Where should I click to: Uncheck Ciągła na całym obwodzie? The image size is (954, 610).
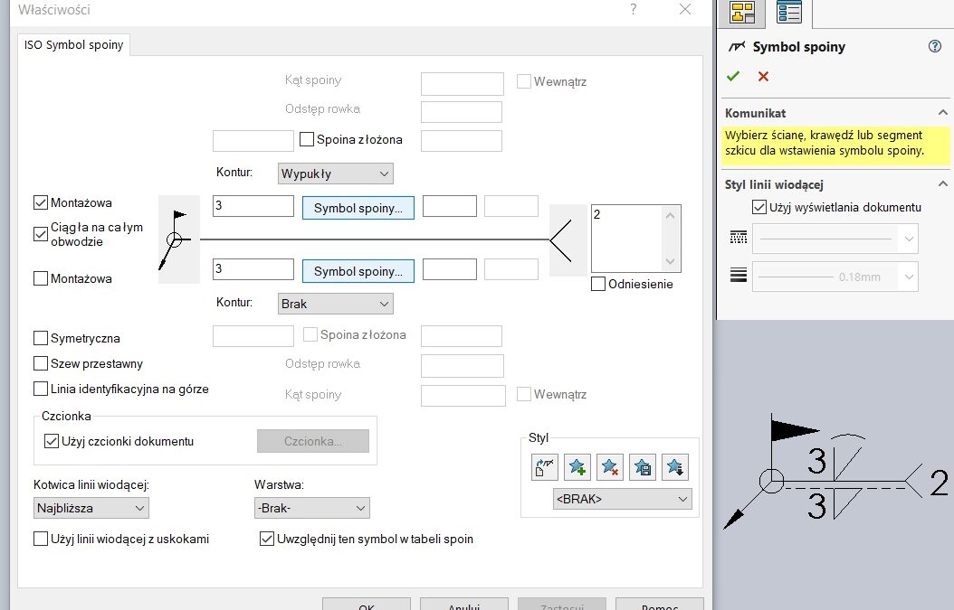click(x=41, y=234)
